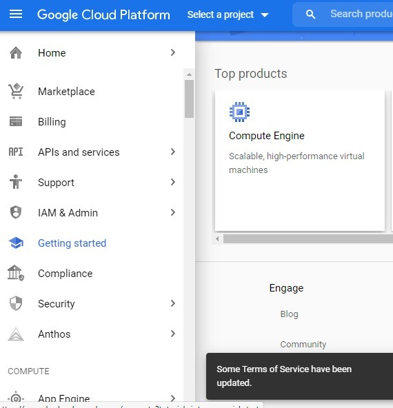Click the Top products horizontal scrollbar
393x408 pixels.
[308, 239]
